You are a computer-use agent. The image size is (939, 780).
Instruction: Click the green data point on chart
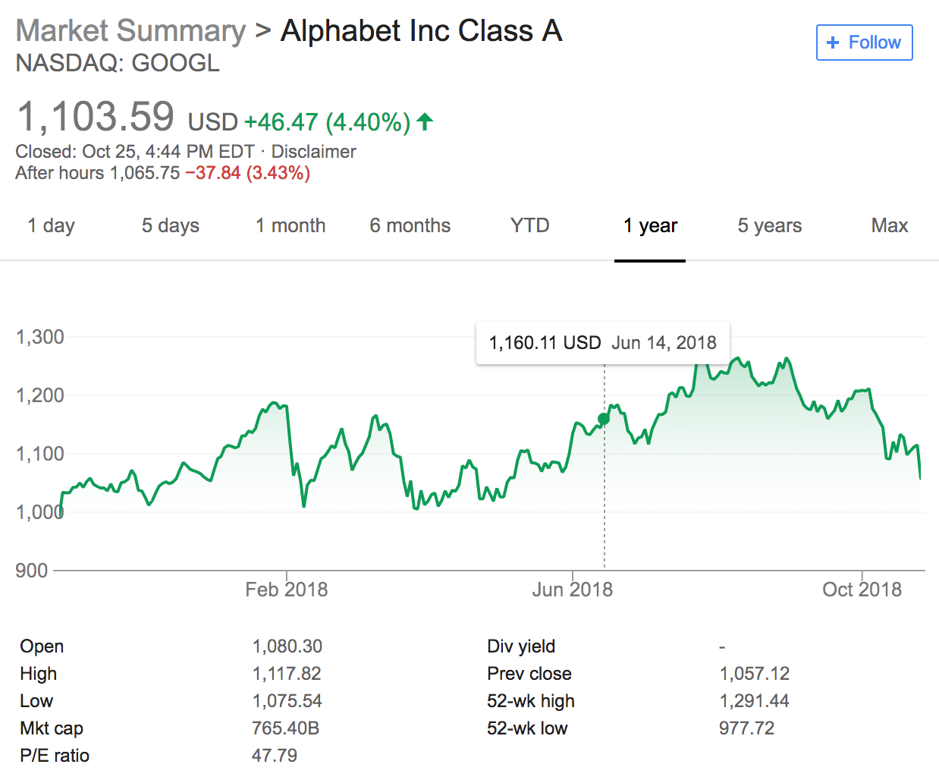pyautogui.click(x=604, y=419)
